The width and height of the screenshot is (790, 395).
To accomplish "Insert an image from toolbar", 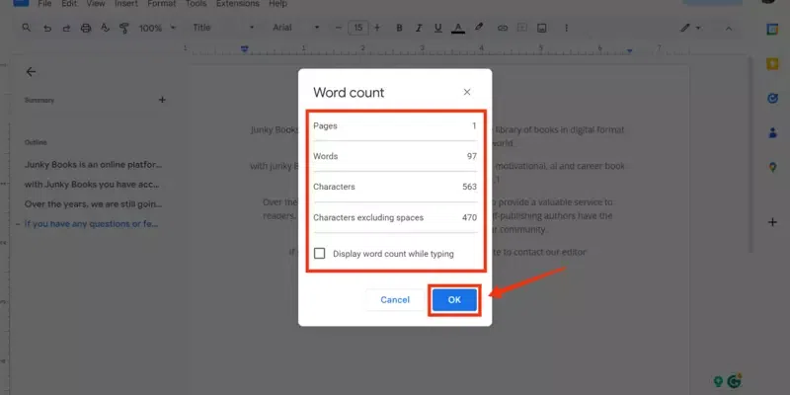I will 541,28.
